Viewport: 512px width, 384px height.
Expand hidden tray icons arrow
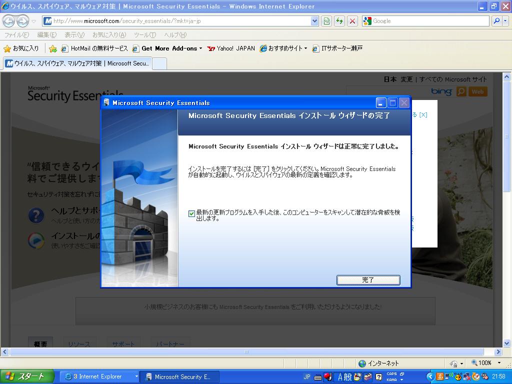pos(429,377)
